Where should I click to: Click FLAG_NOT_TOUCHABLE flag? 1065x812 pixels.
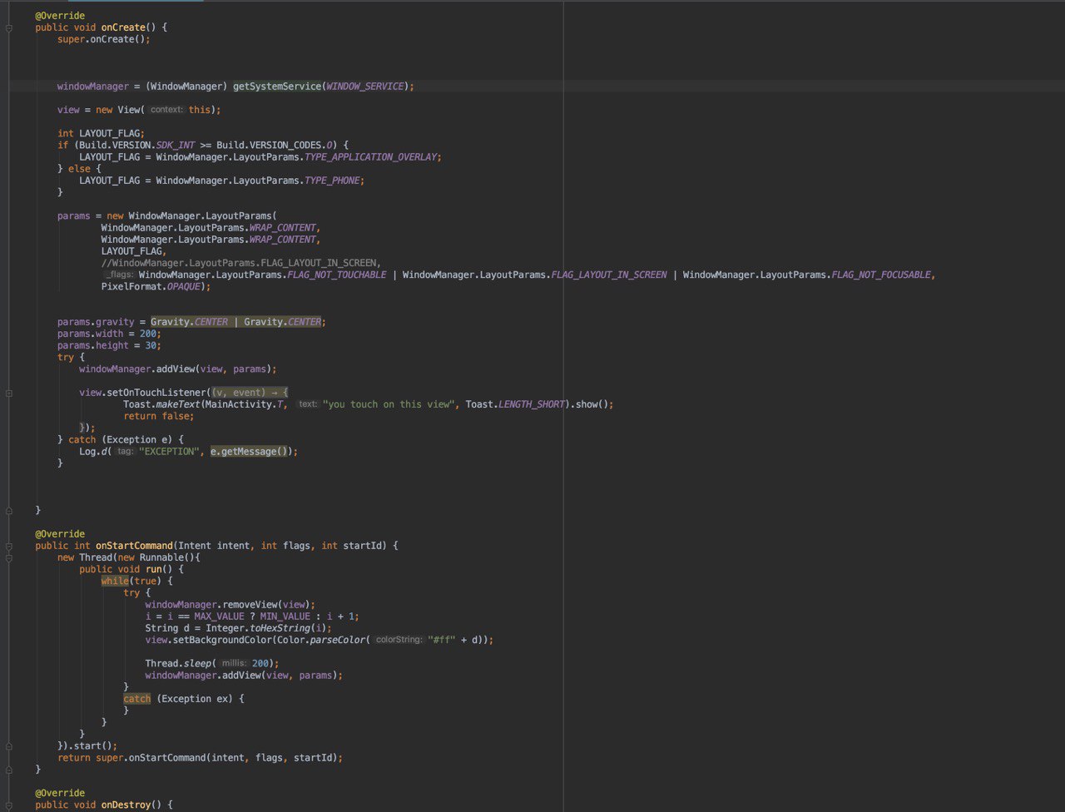pyautogui.click(x=336, y=275)
